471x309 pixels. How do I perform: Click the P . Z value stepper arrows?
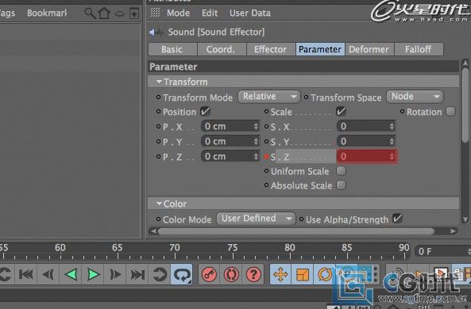pos(256,156)
